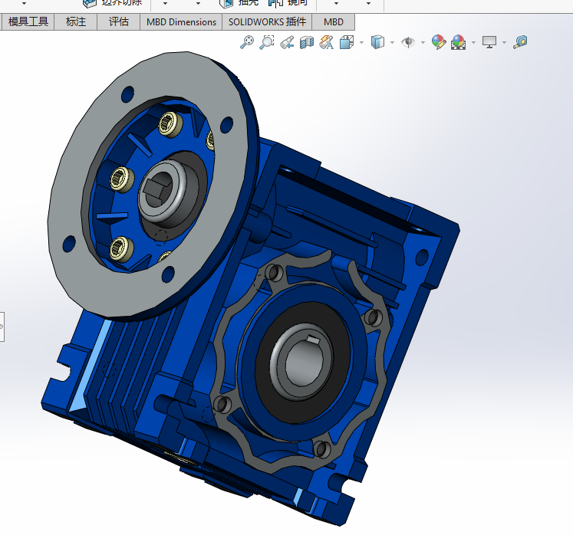Select the Zoom to Area tool
This screenshot has height=535, width=573.
[267, 42]
